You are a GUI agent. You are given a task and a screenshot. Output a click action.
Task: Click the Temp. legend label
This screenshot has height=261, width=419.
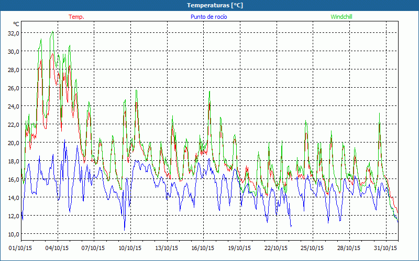[76, 17]
